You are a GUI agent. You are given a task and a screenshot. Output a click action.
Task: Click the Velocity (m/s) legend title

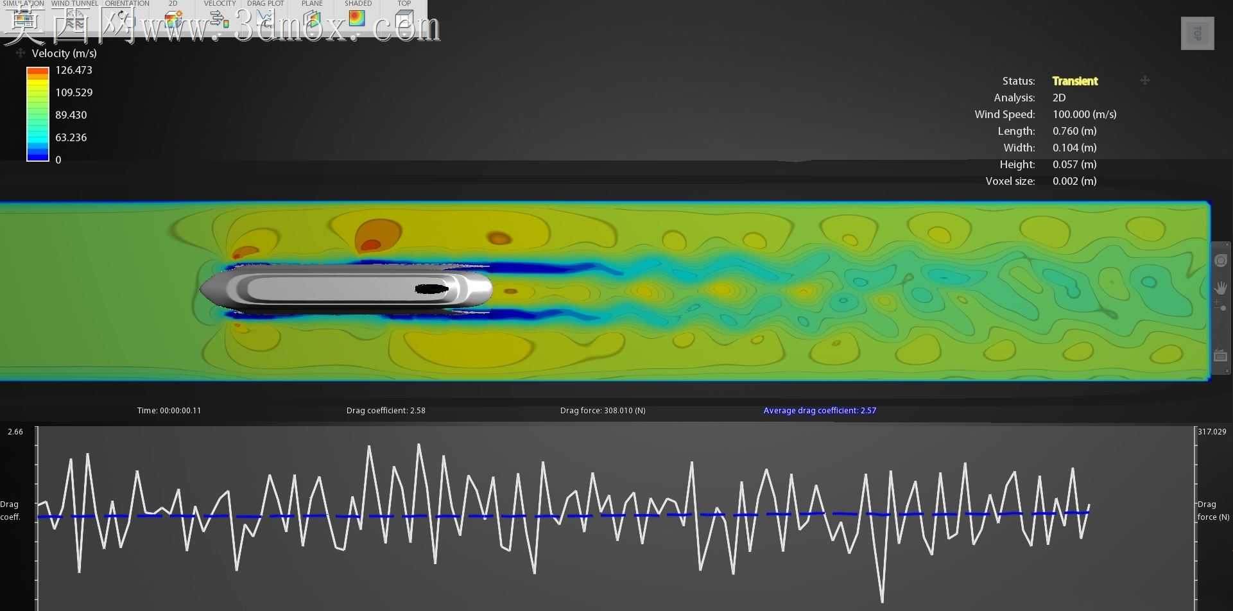click(64, 53)
